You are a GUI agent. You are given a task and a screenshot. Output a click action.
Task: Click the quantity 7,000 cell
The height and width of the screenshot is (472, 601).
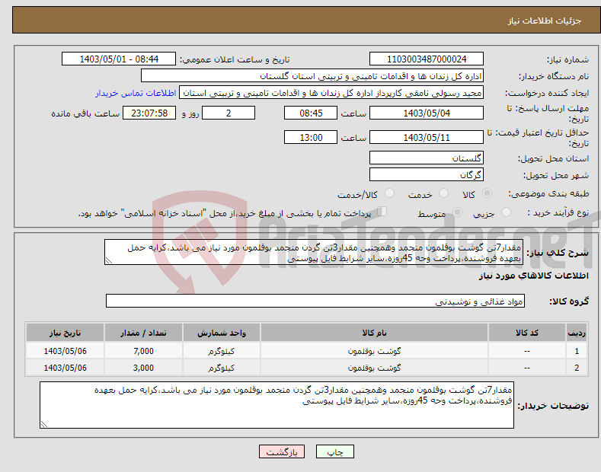143,351
